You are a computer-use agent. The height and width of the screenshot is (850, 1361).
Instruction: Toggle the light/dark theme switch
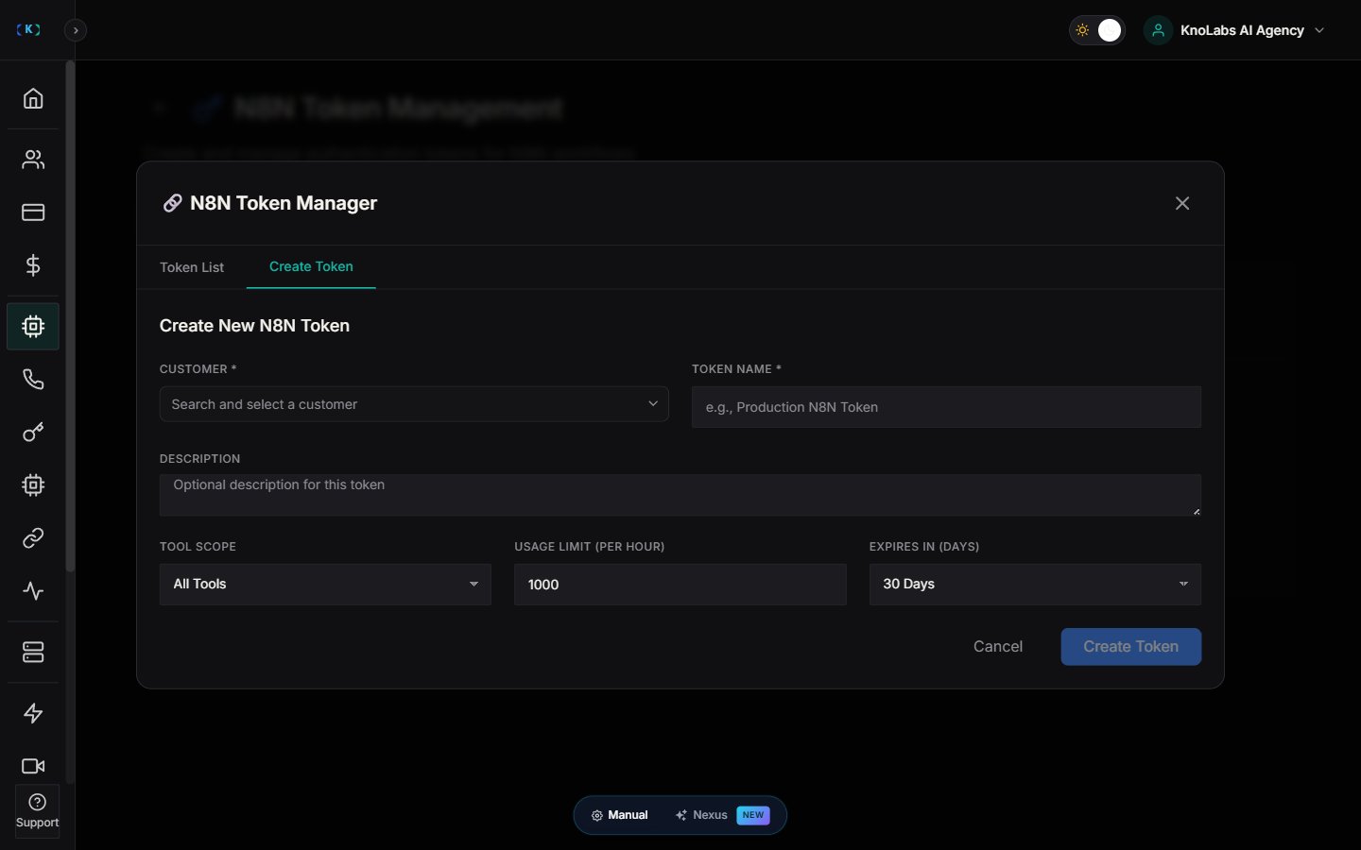click(x=1097, y=30)
